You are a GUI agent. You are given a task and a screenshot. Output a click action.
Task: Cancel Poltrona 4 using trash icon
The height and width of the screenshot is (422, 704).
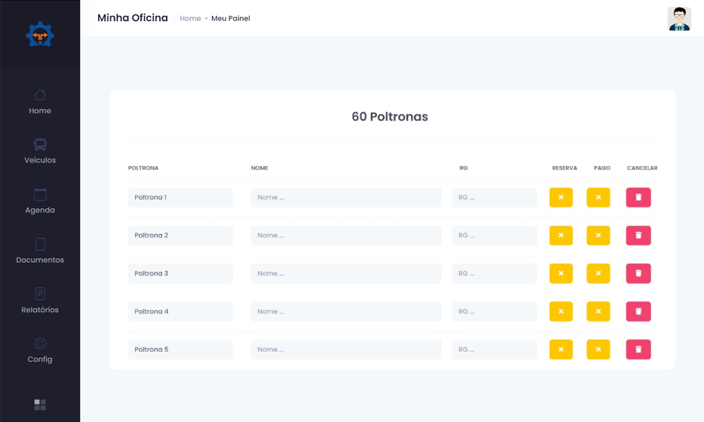coord(639,312)
